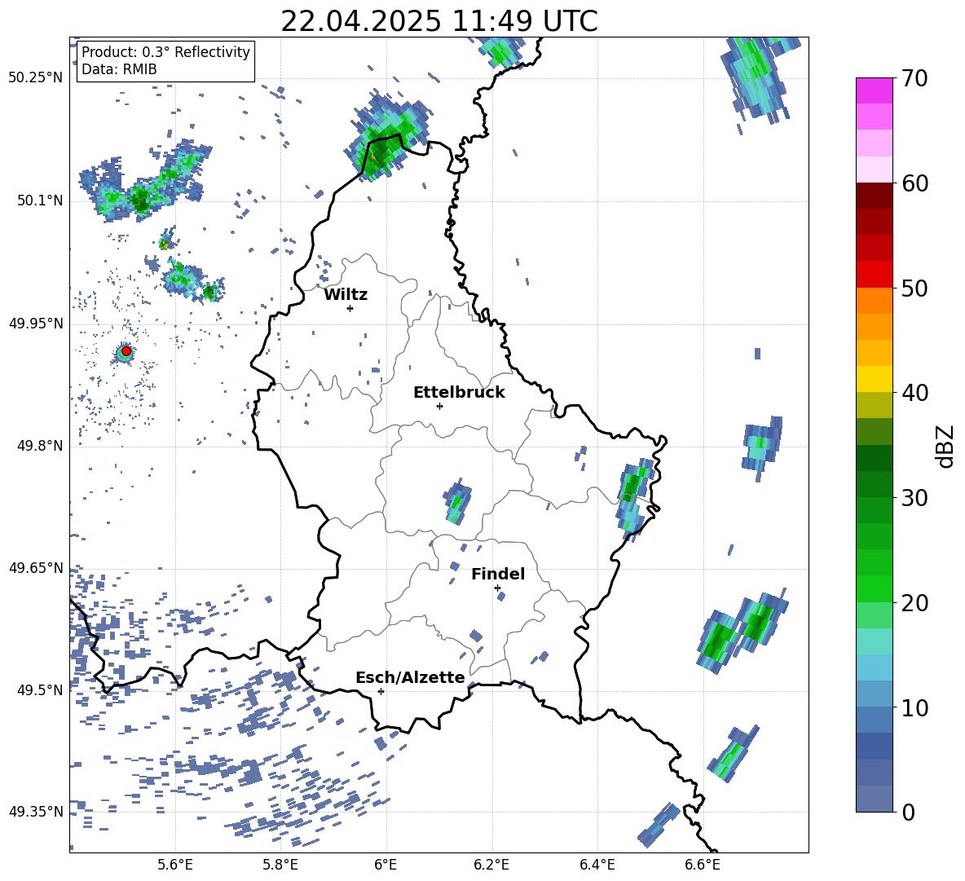Click the yellow colorbar segment at 40
Image resolution: width=965 pixels, height=881 pixels.
point(874,379)
